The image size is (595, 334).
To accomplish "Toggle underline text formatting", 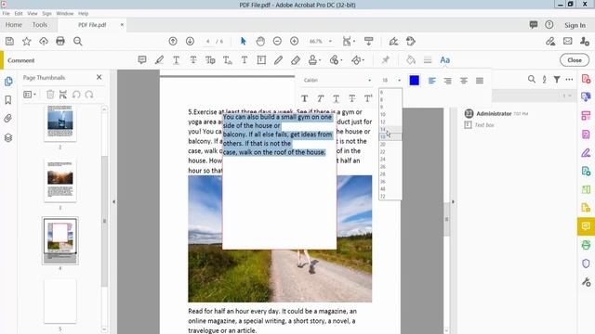I will pos(337,98).
